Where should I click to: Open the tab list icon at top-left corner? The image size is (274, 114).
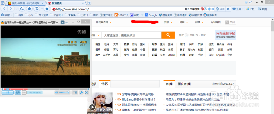tap(3, 3)
